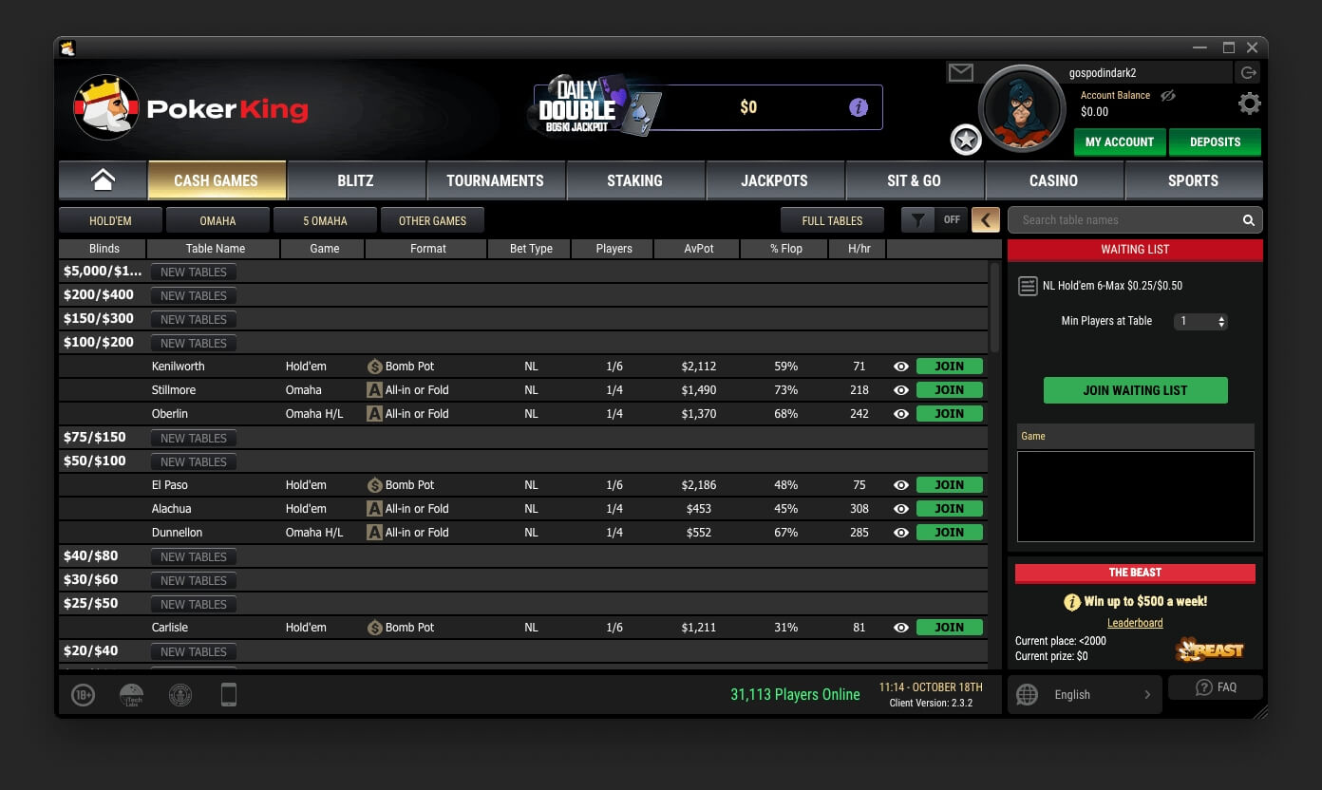This screenshot has width=1322, height=790.
Task: Click All-in or Fold icon on Stillmore row
Action: 375,390
